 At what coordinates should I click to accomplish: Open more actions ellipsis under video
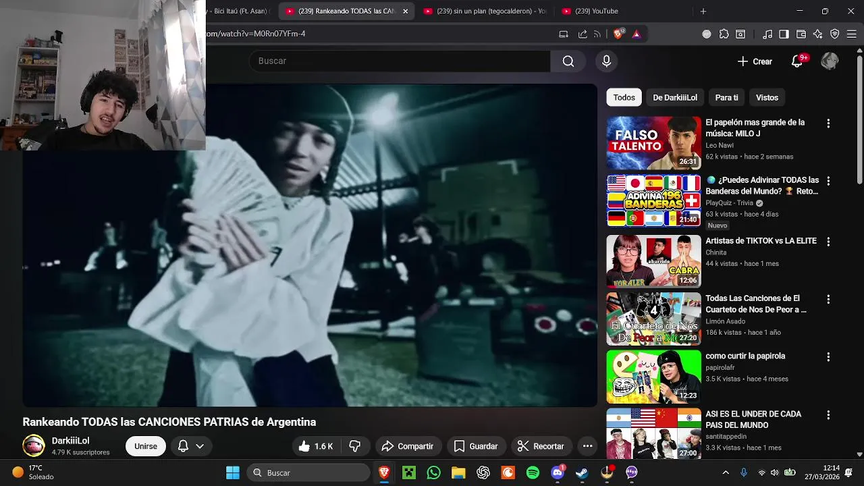click(x=587, y=446)
